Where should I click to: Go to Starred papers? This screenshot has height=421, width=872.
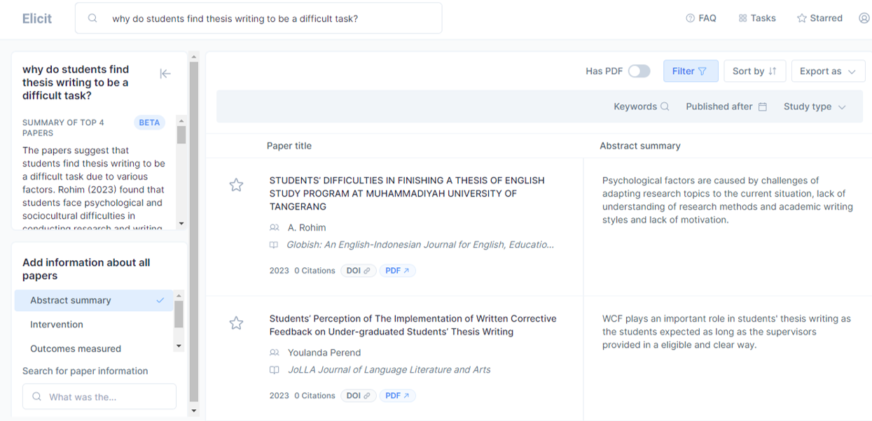click(819, 18)
